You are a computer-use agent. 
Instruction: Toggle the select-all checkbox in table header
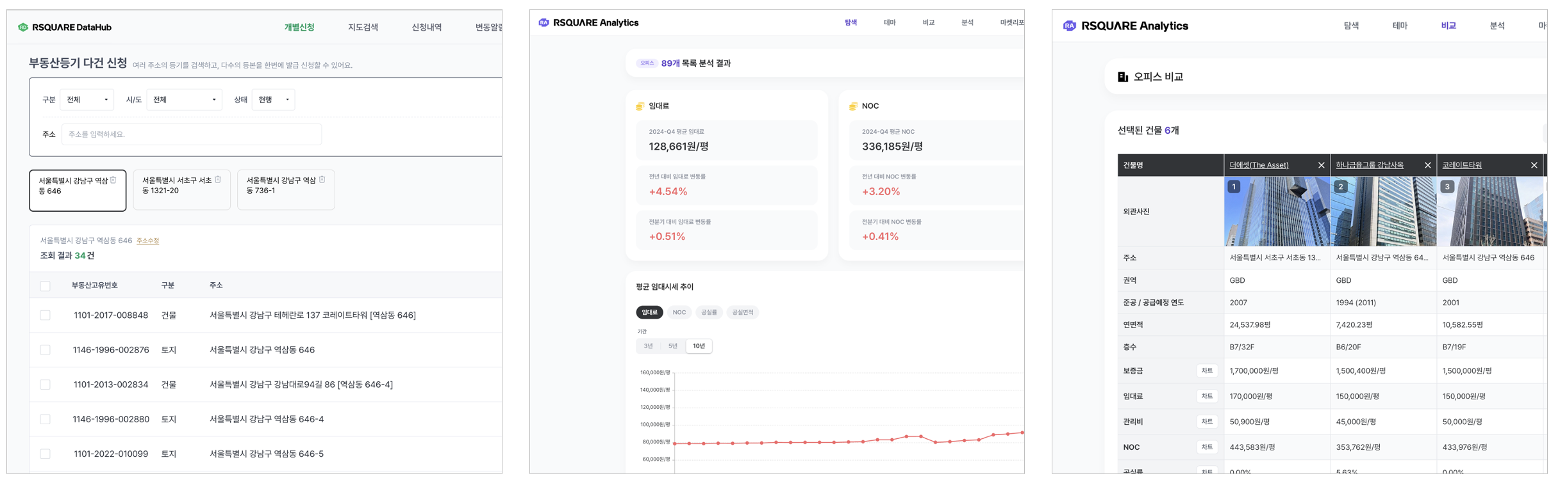point(46,286)
